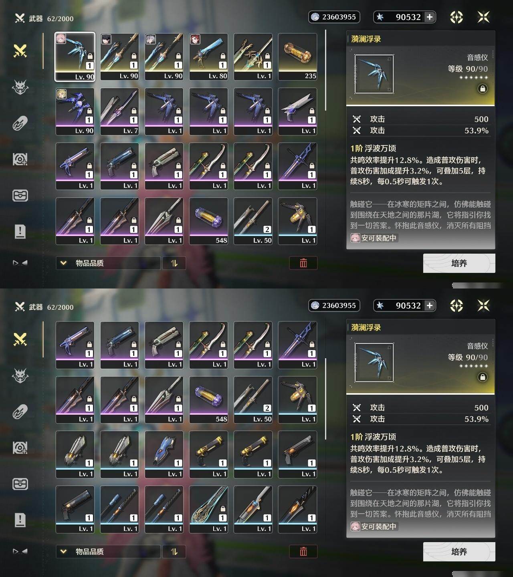Expand the bottom 物品品质 dropdown chevron
The width and height of the screenshot is (513, 577).
point(63,551)
